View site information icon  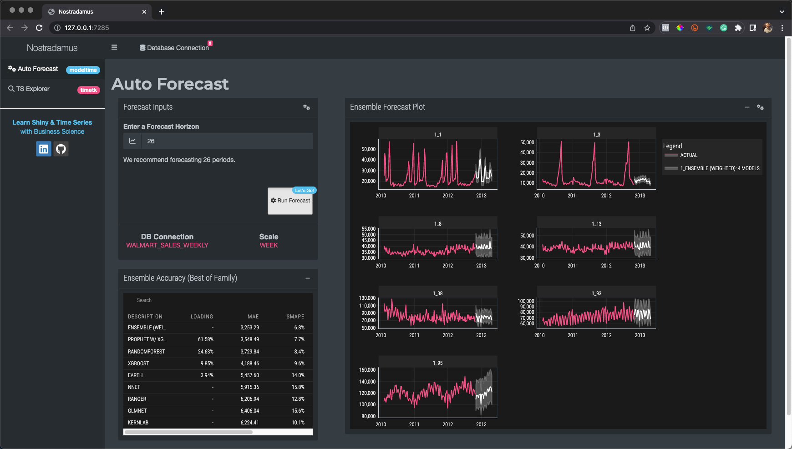57,28
